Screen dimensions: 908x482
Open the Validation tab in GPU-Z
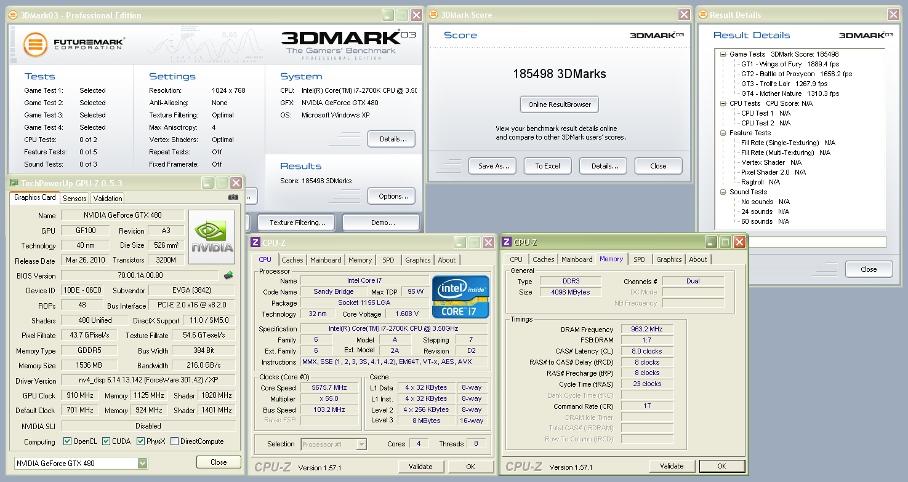coord(108,199)
